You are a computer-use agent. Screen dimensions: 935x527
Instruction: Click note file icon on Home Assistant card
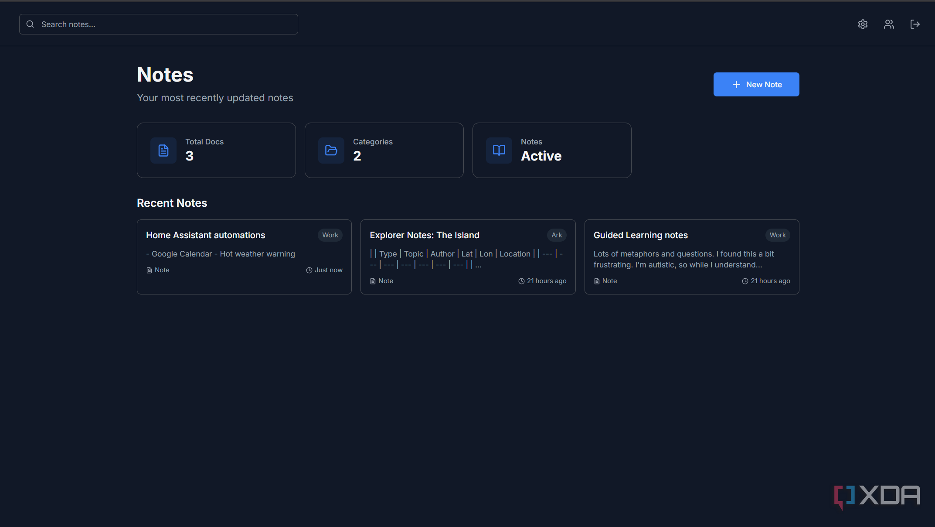tap(149, 270)
